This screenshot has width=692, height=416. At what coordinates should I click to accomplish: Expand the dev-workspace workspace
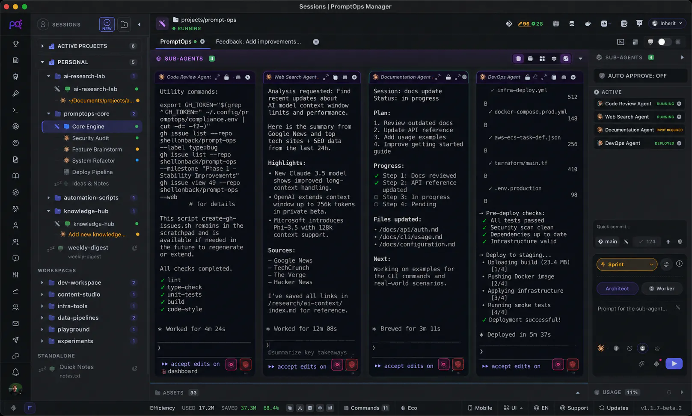(42, 282)
